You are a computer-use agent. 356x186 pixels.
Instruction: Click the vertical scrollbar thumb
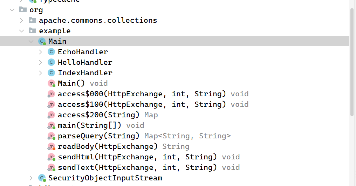click(352, 63)
